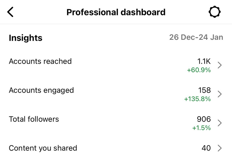Tap the +60.9% reach change
232x166 pixels.
pyautogui.click(x=199, y=70)
